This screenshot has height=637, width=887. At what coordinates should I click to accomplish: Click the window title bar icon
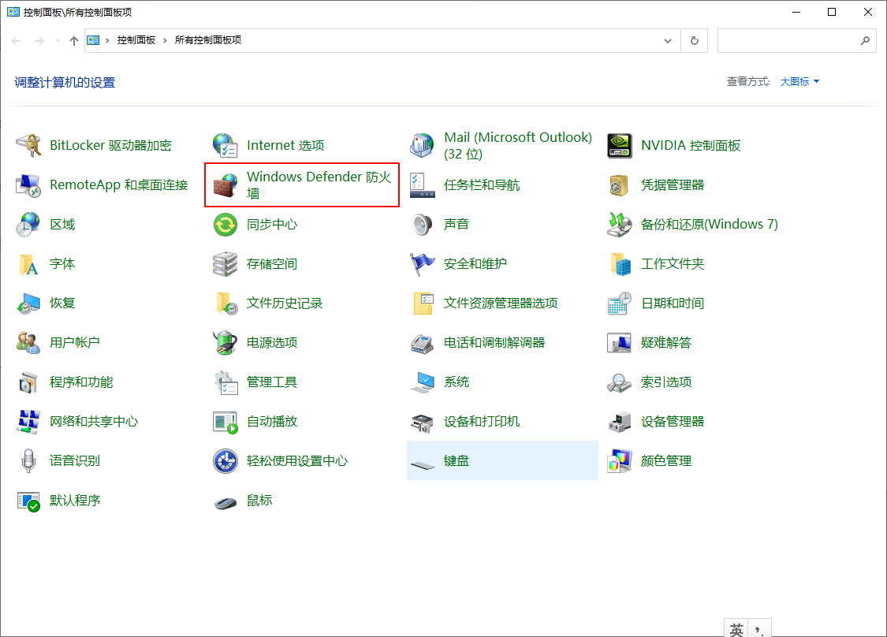(13, 12)
